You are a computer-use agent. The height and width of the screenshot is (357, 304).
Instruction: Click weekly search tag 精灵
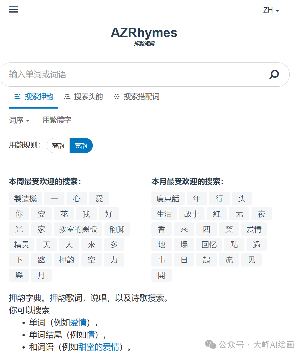[22, 245]
